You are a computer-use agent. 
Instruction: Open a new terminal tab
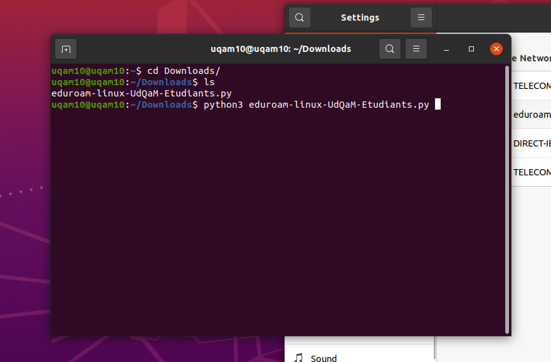[66, 49]
